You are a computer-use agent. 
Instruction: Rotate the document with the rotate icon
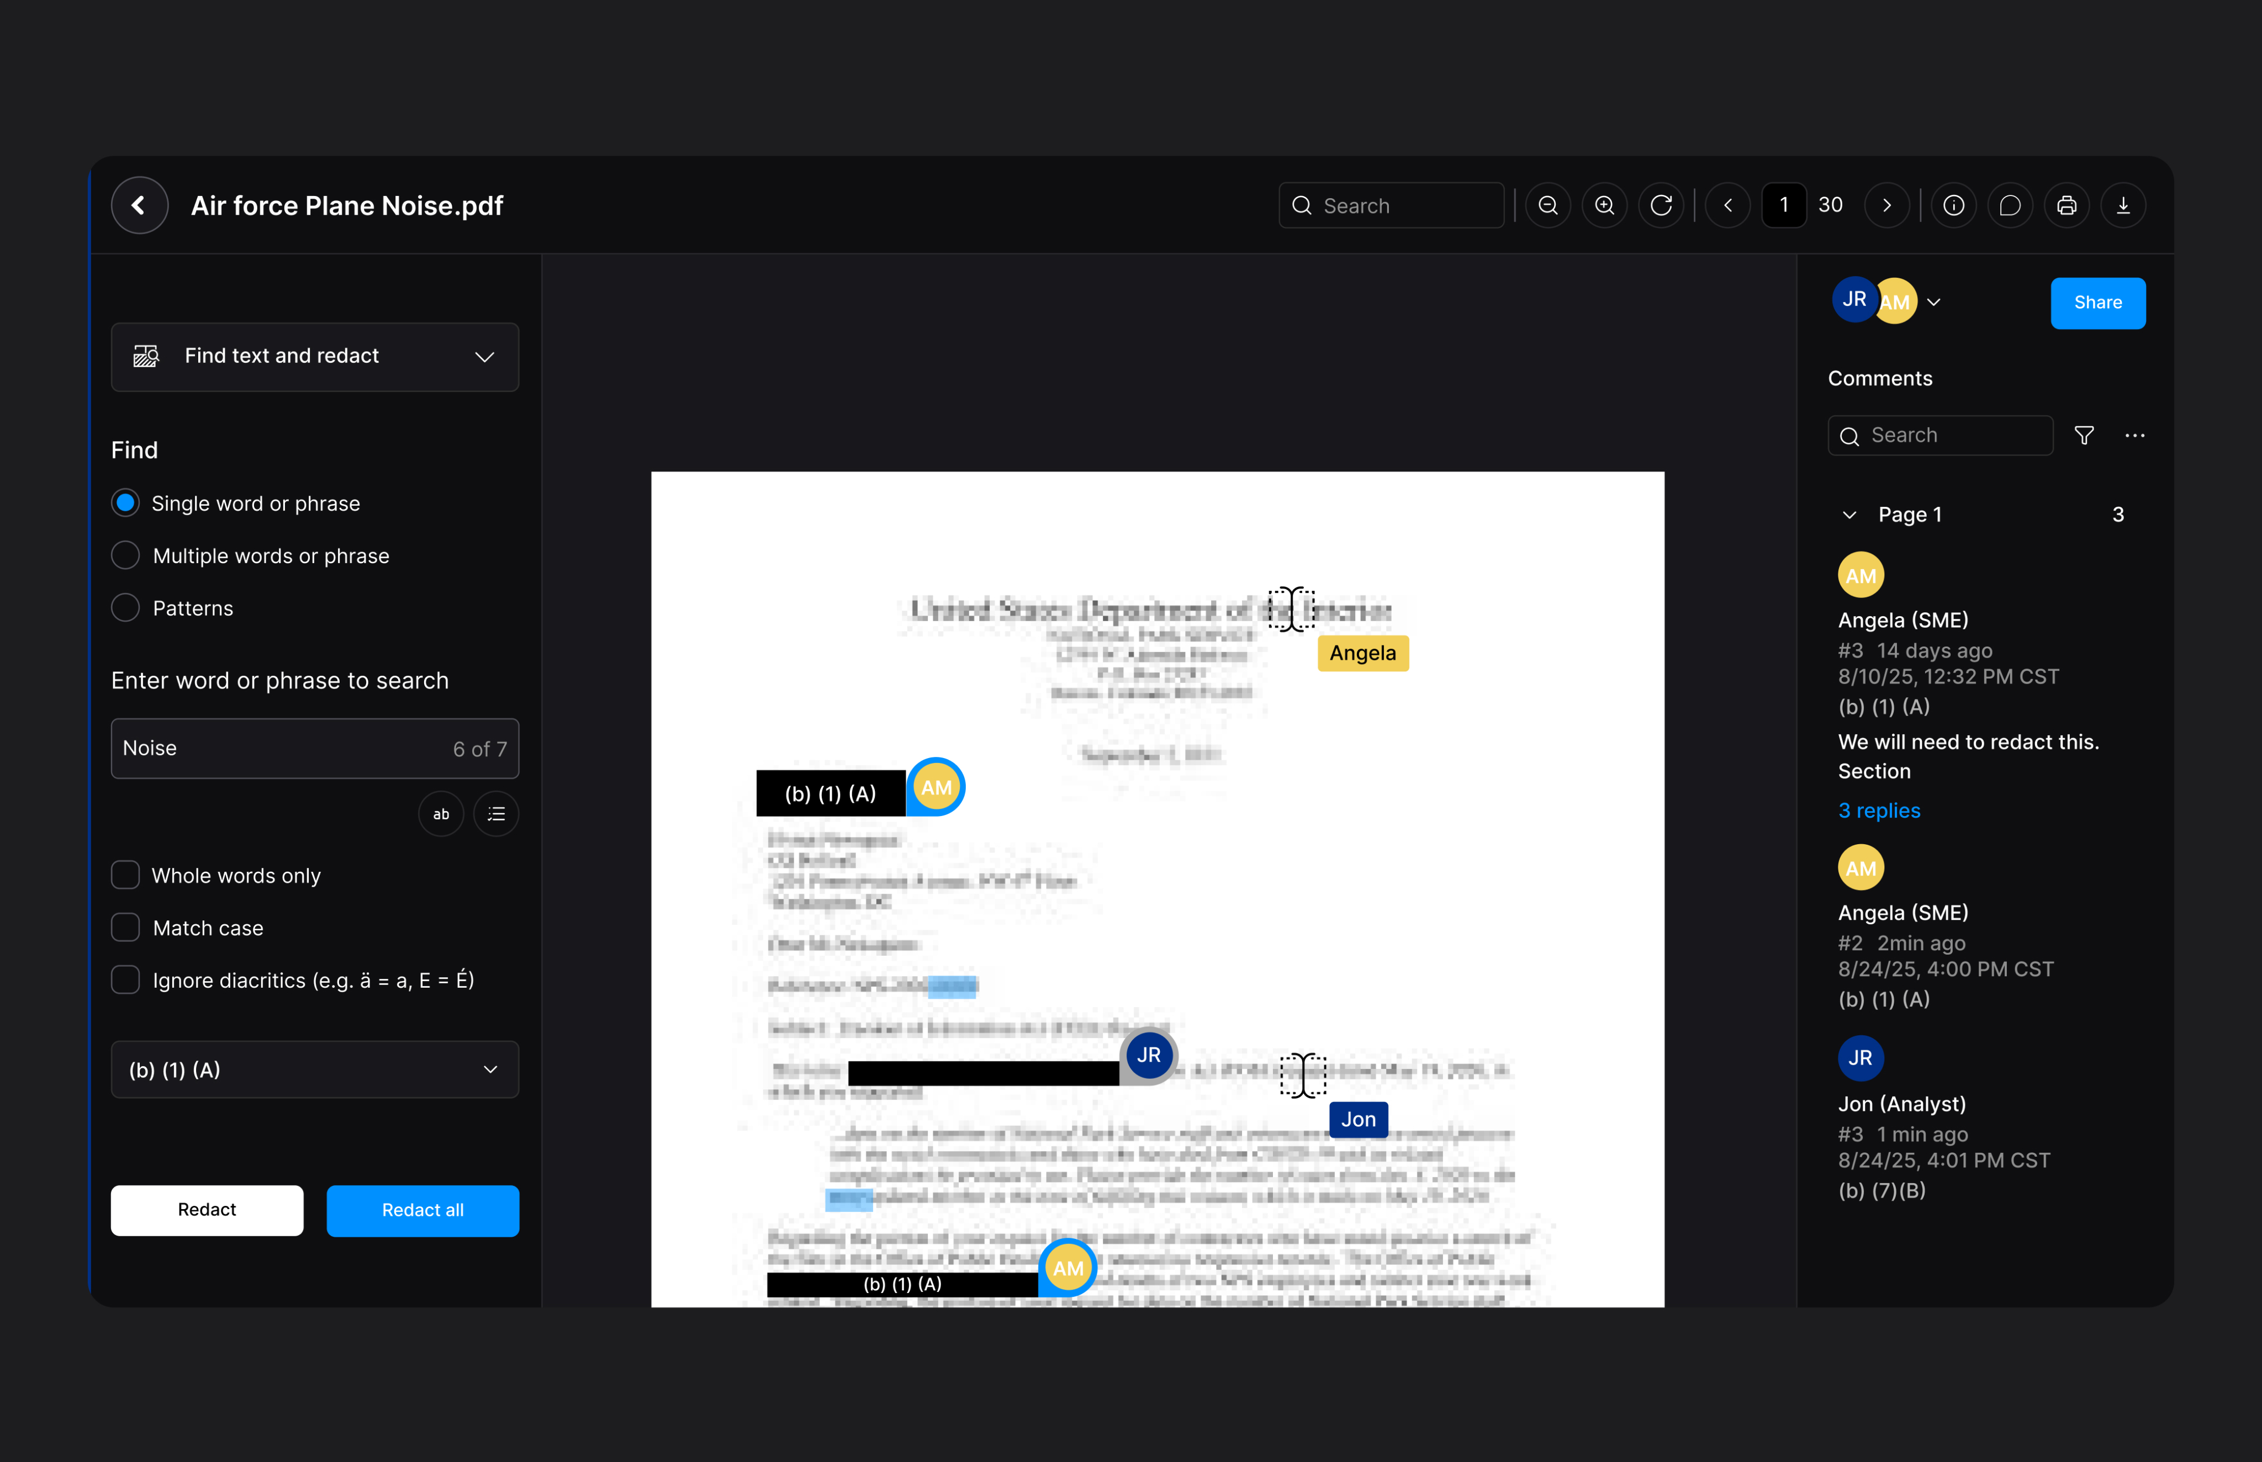1661,205
